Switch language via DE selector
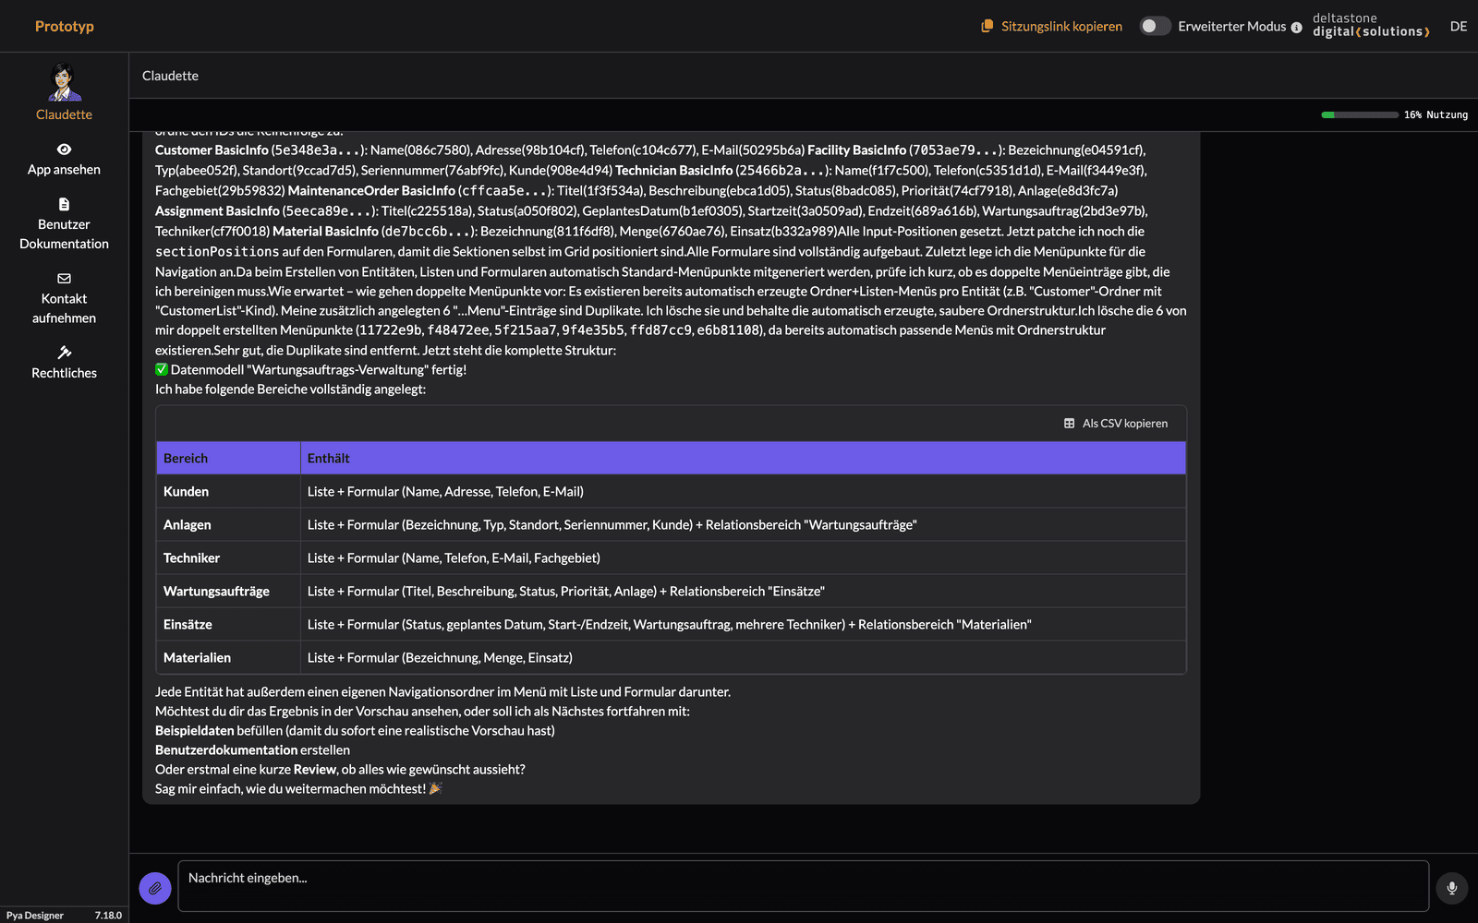 (x=1459, y=26)
